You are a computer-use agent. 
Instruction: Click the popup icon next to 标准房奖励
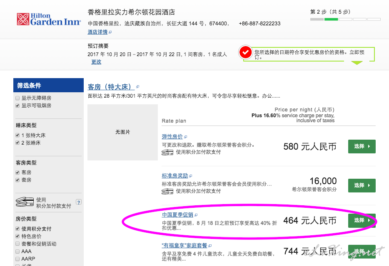point(190,176)
